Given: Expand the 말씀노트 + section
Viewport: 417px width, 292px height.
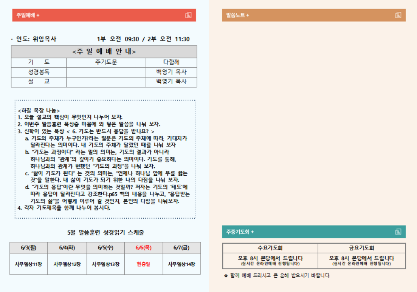Looking at the screenshot, I should tap(238, 15).
